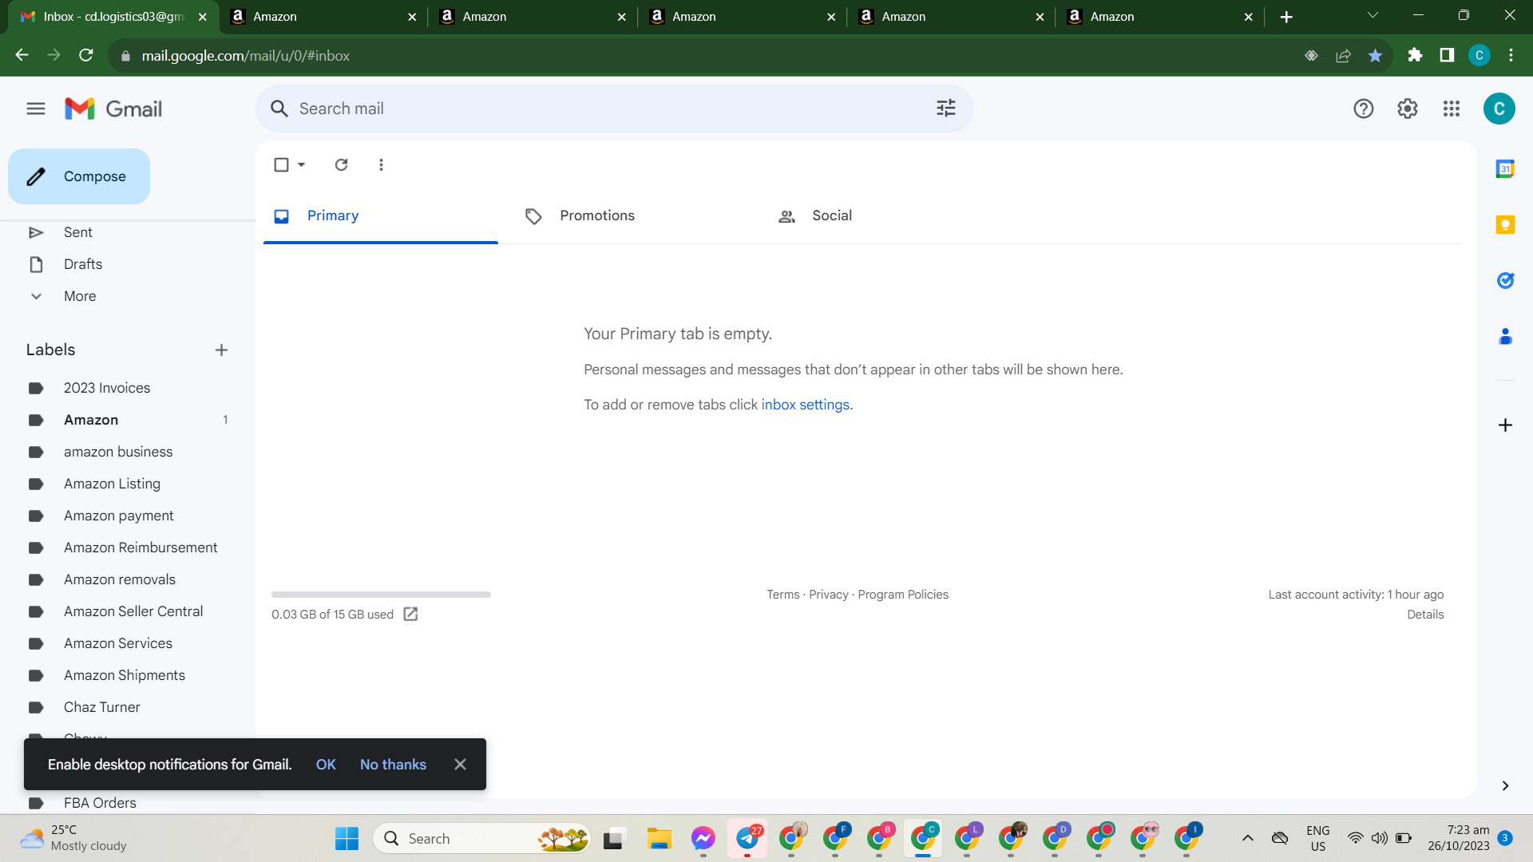The height and width of the screenshot is (862, 1533).
Task: Open Gmail settings gear
Action: [x=1407, y=109]
